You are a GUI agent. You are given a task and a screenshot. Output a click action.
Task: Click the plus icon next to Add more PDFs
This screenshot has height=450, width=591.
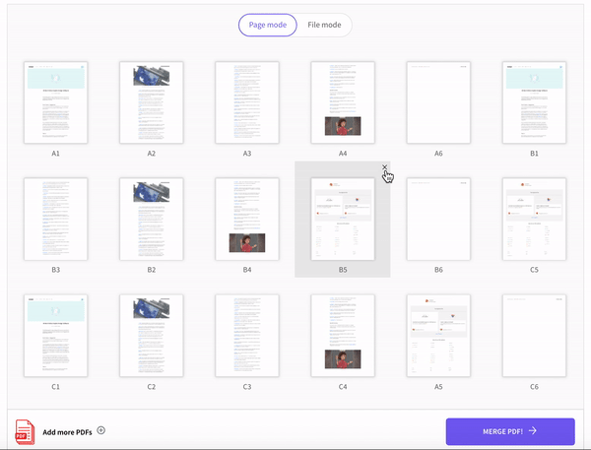point(101,430)
